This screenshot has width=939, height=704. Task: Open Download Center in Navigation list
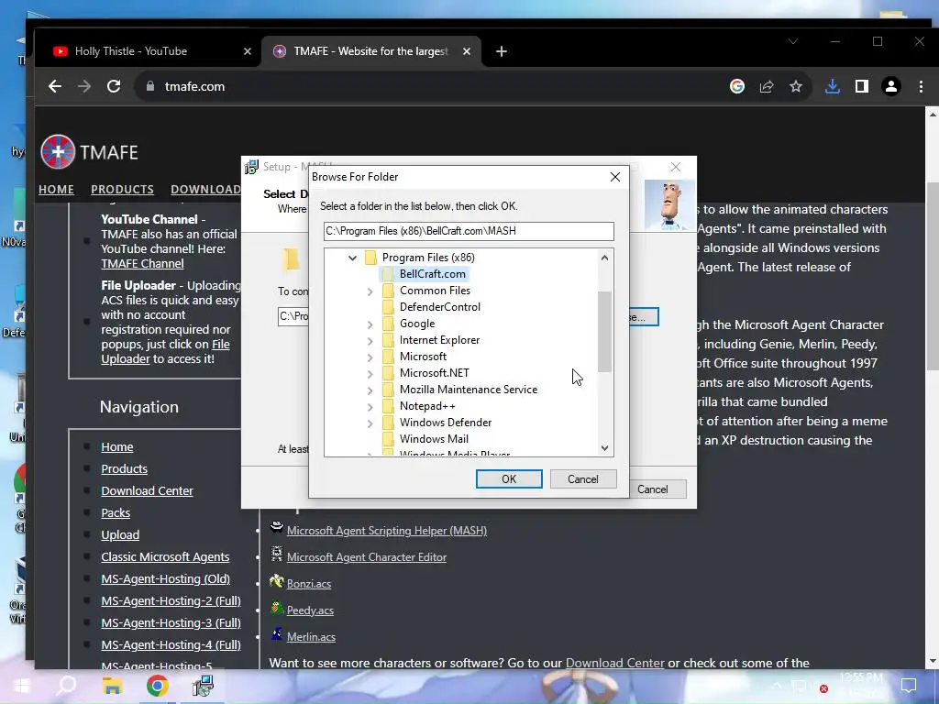(147, 491)
